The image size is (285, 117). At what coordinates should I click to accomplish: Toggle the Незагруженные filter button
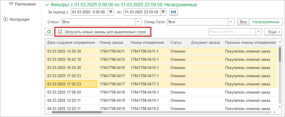point(266,22)
